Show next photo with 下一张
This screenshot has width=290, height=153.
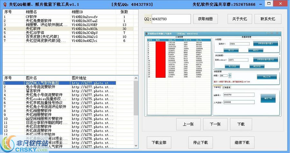(x=215, y=124)
